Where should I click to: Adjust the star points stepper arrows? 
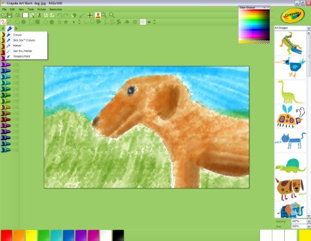coord(79,22)
